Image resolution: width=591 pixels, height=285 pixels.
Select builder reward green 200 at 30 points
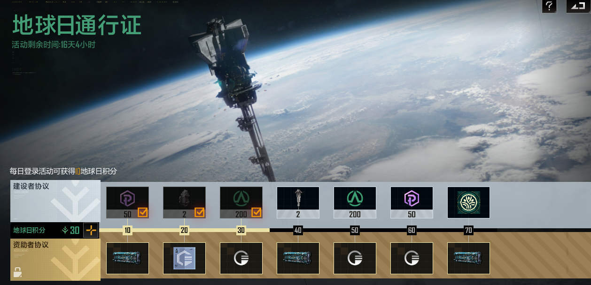(241, 202)
